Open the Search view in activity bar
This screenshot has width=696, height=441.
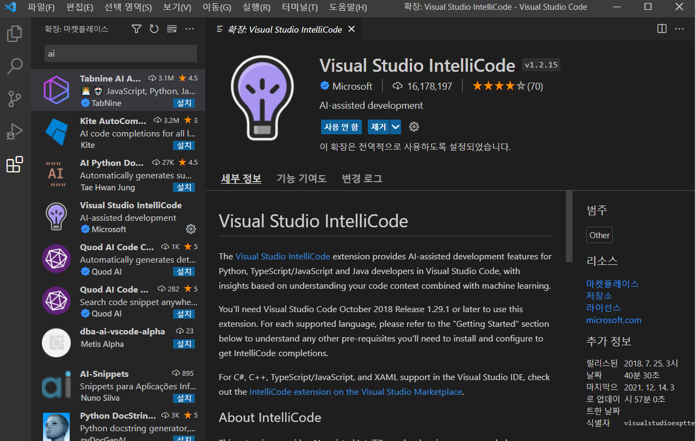(15, 66)
